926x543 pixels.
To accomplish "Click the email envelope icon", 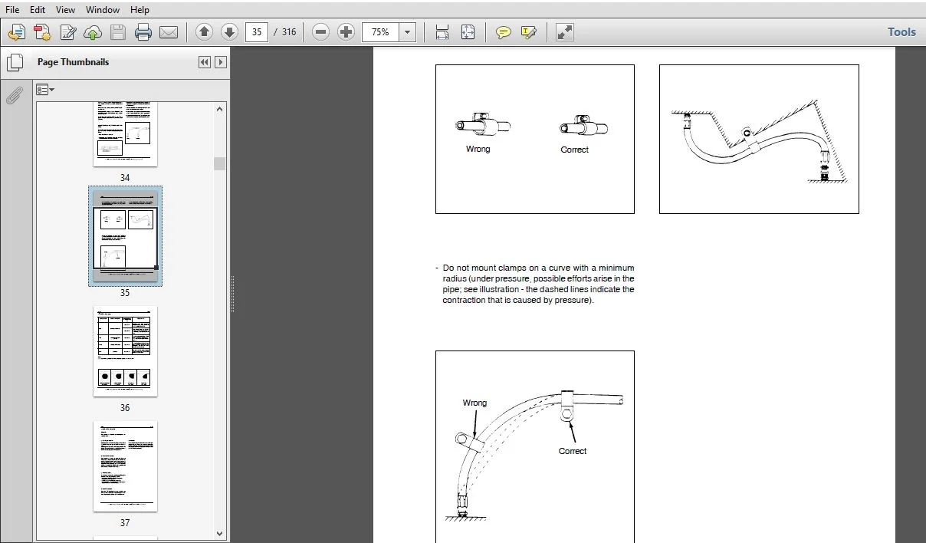I will pyautogui.click(x=169, y=32).
